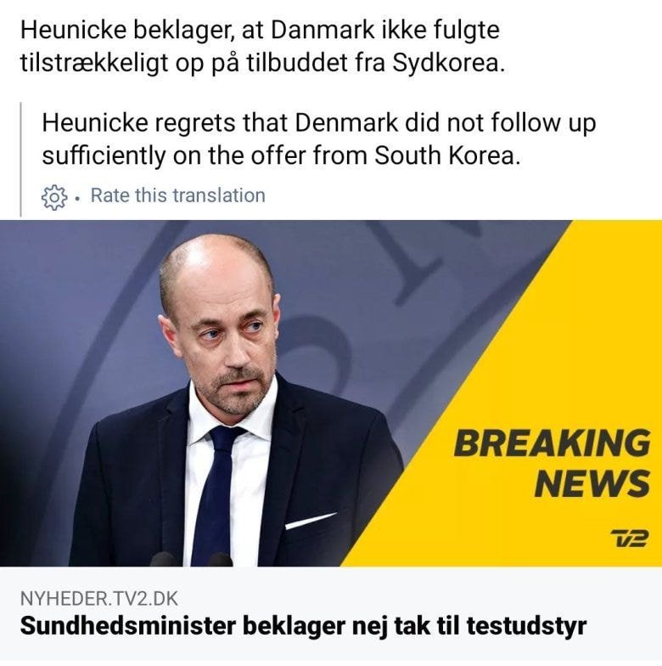This screenshot has width=662, height=666.
Task: Click the grey link card footer
Action: tap(331, 616)
